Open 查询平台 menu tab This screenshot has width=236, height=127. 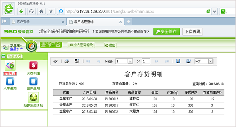coord(51,45)
